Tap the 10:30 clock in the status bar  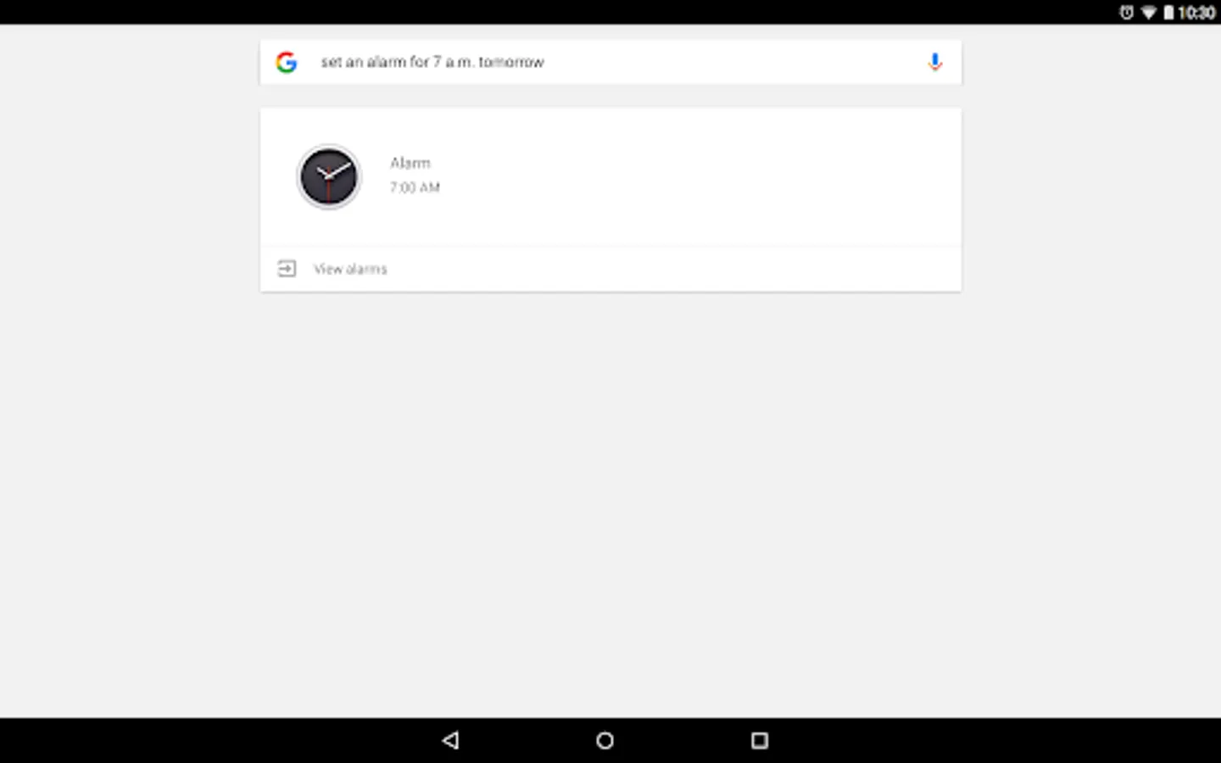click(x=1196, y=13)
